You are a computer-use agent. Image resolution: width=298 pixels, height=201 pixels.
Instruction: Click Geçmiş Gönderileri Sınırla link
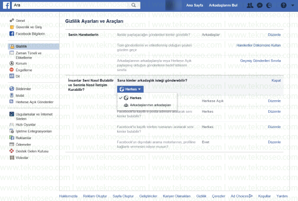click(260, 61)
